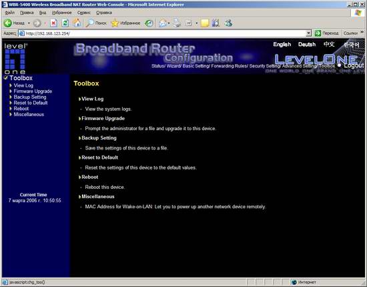This screenshot has width=367, height=287.
Task: Open Favorites star in toolbar
Action: (x=115, y=23)
